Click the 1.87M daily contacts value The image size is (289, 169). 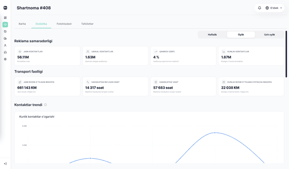pyautogui.click(x=226, y=57)
